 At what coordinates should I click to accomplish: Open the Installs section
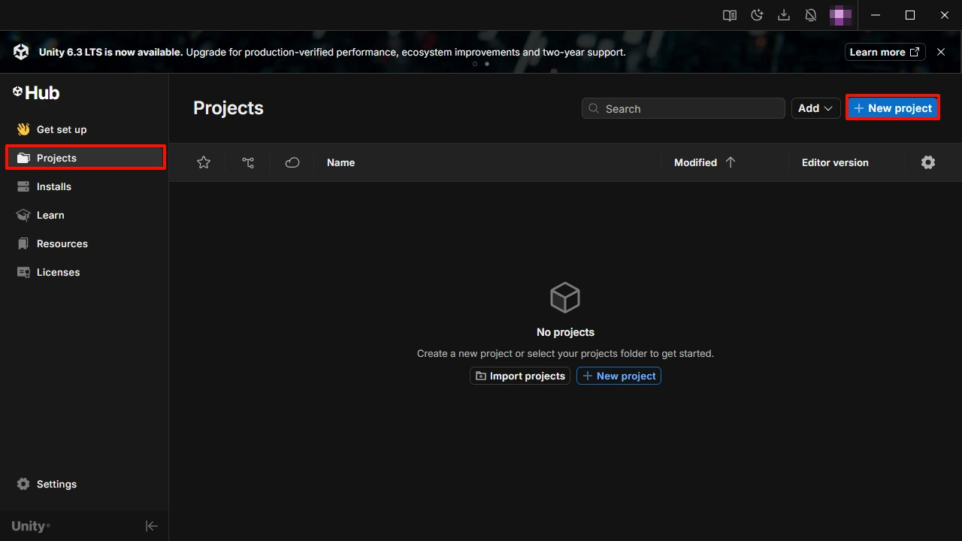click(54, 186)
